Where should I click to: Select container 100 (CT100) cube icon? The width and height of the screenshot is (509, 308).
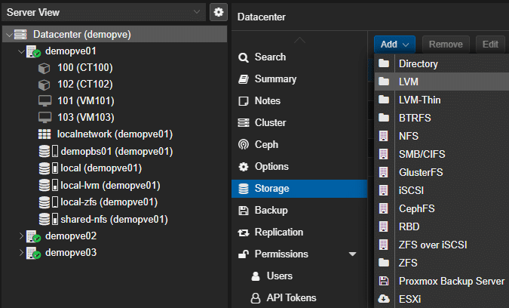coord(44,68)
